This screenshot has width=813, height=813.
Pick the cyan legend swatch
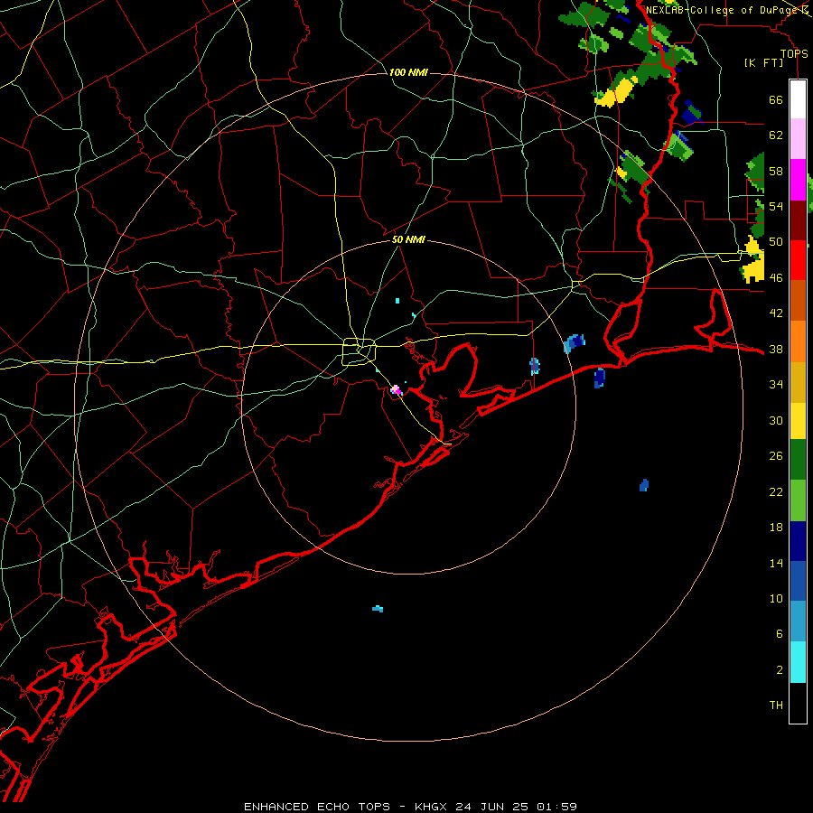[x=798, y=662]
